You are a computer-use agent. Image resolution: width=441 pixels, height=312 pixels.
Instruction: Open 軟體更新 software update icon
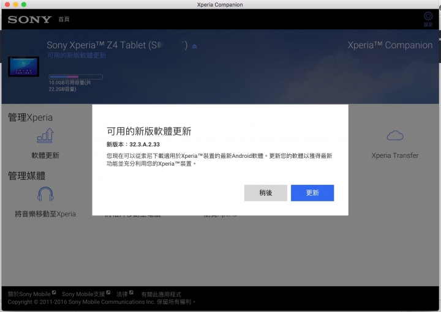[45, 135]
